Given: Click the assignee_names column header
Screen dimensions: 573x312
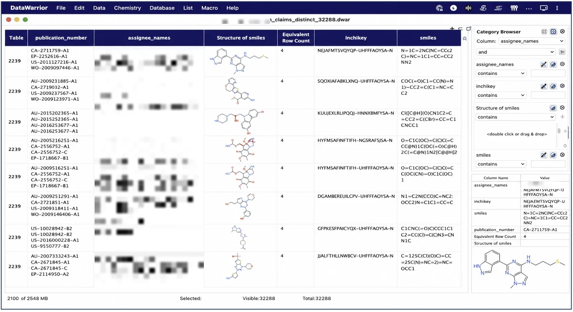Looking at the screenshot, I should (149, 38).
